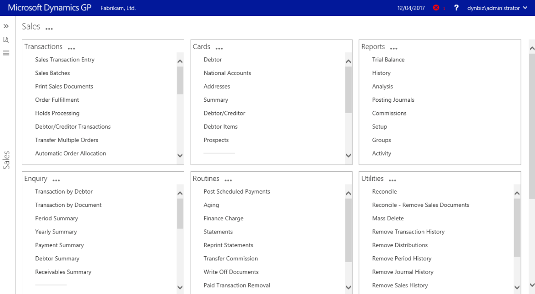Click the Mass Delete utility
The height and width of the screenshot is (294, 535).
388,218
